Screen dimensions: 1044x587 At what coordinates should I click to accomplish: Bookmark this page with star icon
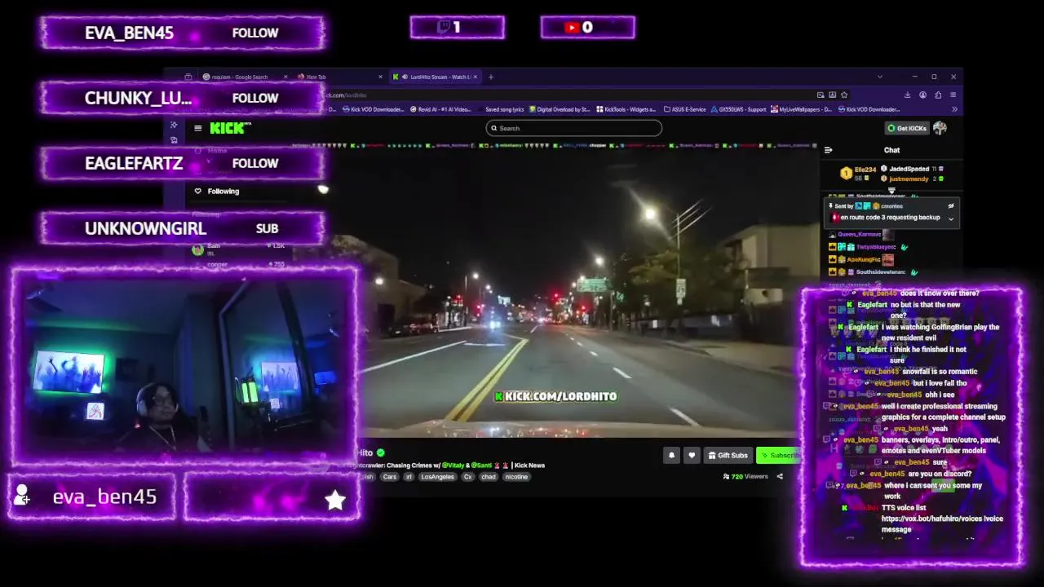tap(844, 95)
